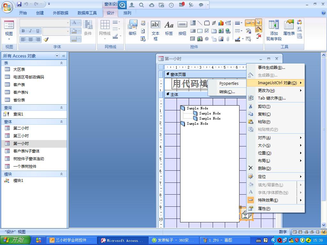
Task: Click the Logo (徽标) icon
Action: point(132,28)
